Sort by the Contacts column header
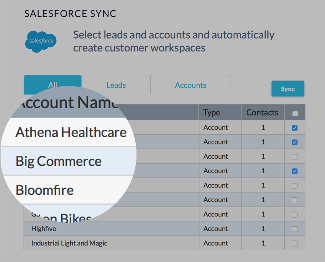Viewport: 325px width, 262px height. [262, 113]
